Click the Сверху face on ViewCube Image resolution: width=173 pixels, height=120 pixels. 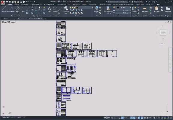point(163,33)
